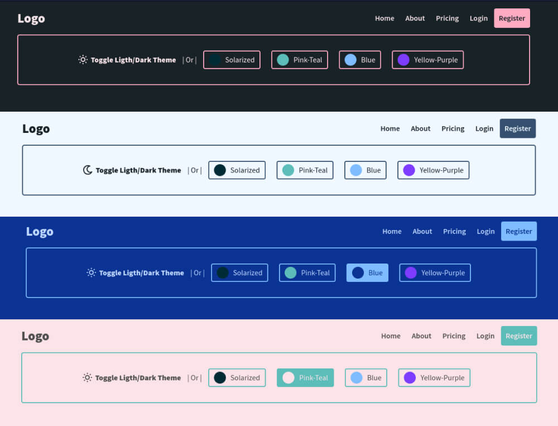
Task: Click the sun icon in the pink navbar
Action: (x=87, y=377)
